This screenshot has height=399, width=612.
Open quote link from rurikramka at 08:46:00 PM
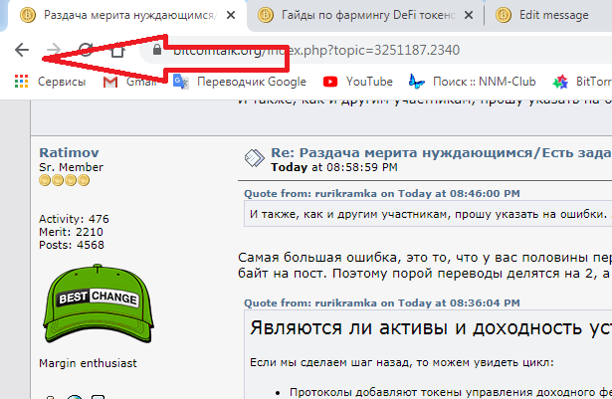382,194
